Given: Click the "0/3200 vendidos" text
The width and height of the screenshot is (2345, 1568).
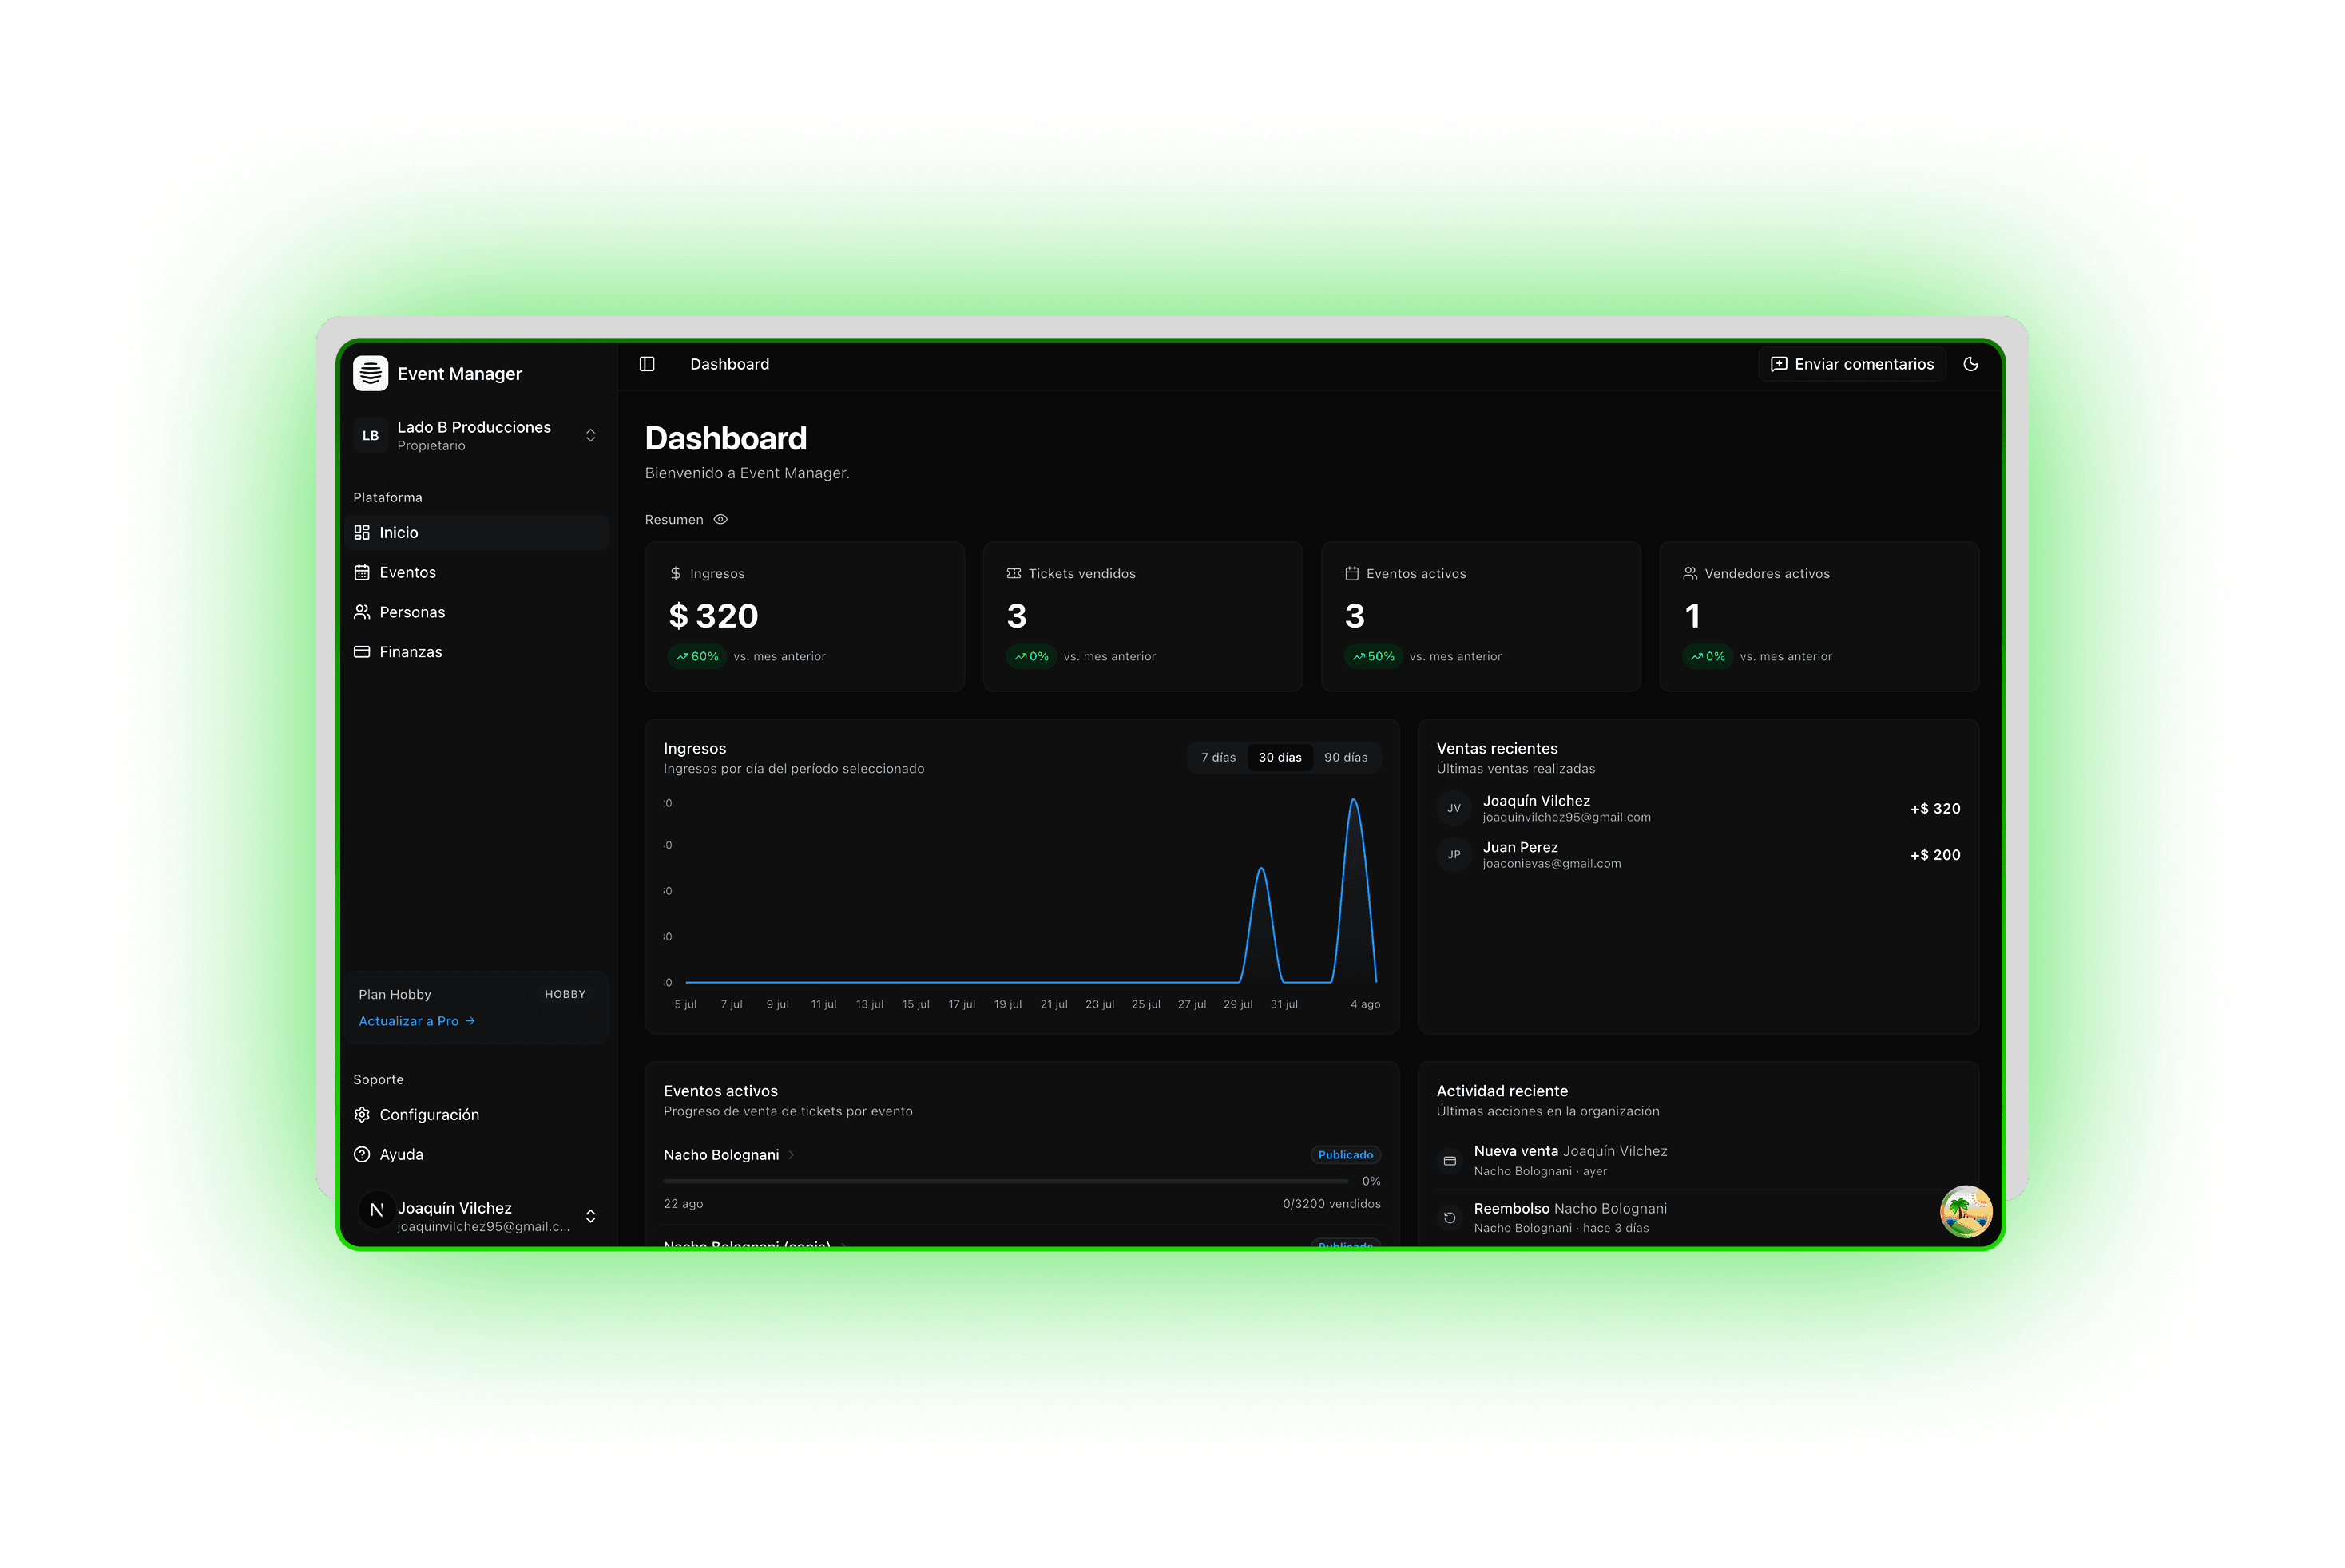Looking at the screenshot, I should [x=1331, y=1204].
